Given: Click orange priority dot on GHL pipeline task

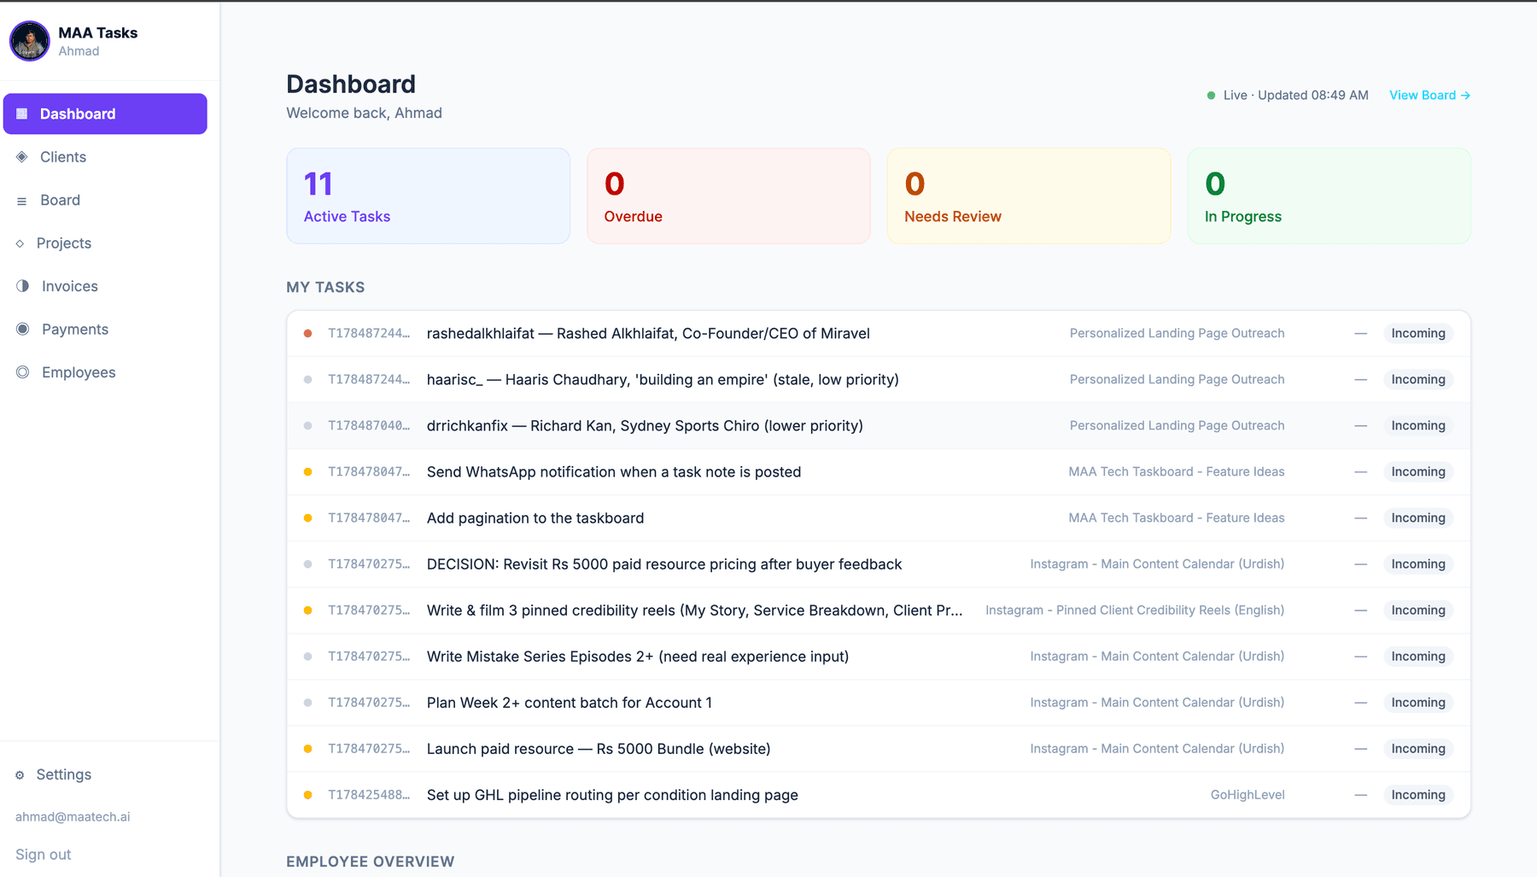Looking at the screenshot, I should coord(307,794).
